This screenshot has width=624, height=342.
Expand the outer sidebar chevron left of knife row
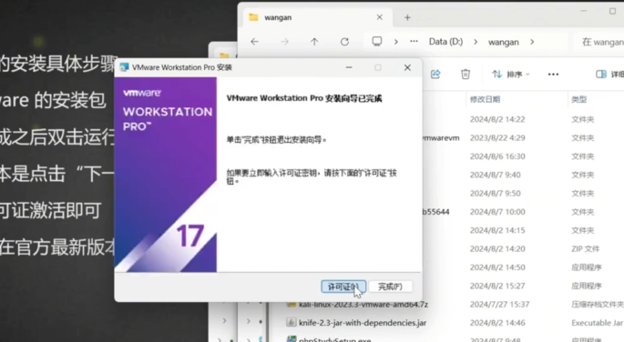tap(224, 320)
